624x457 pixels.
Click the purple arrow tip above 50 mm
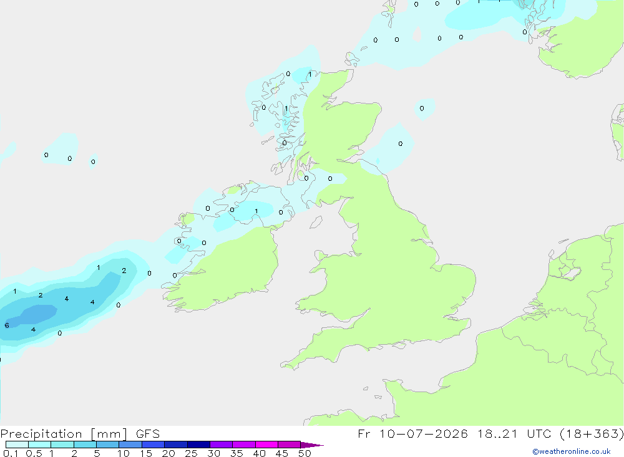tap(311, 445)
